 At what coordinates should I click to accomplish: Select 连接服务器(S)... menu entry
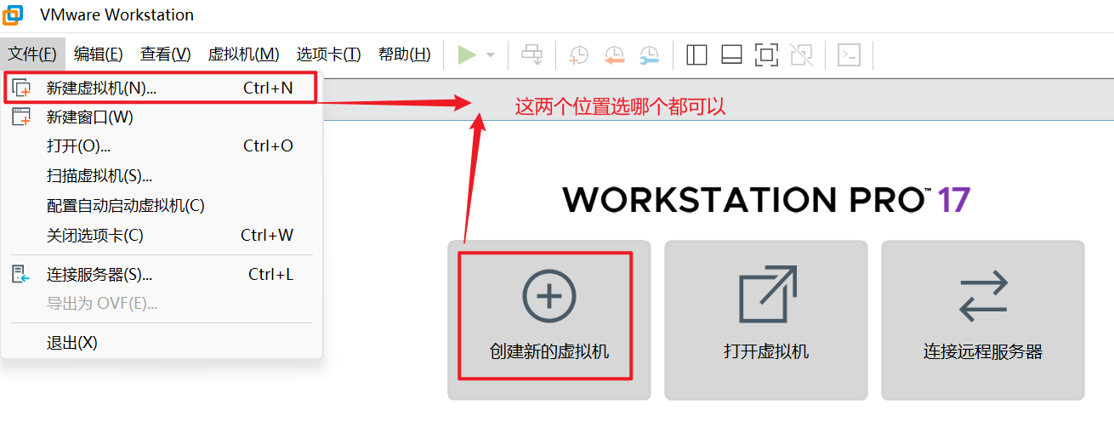coord(162,274)
